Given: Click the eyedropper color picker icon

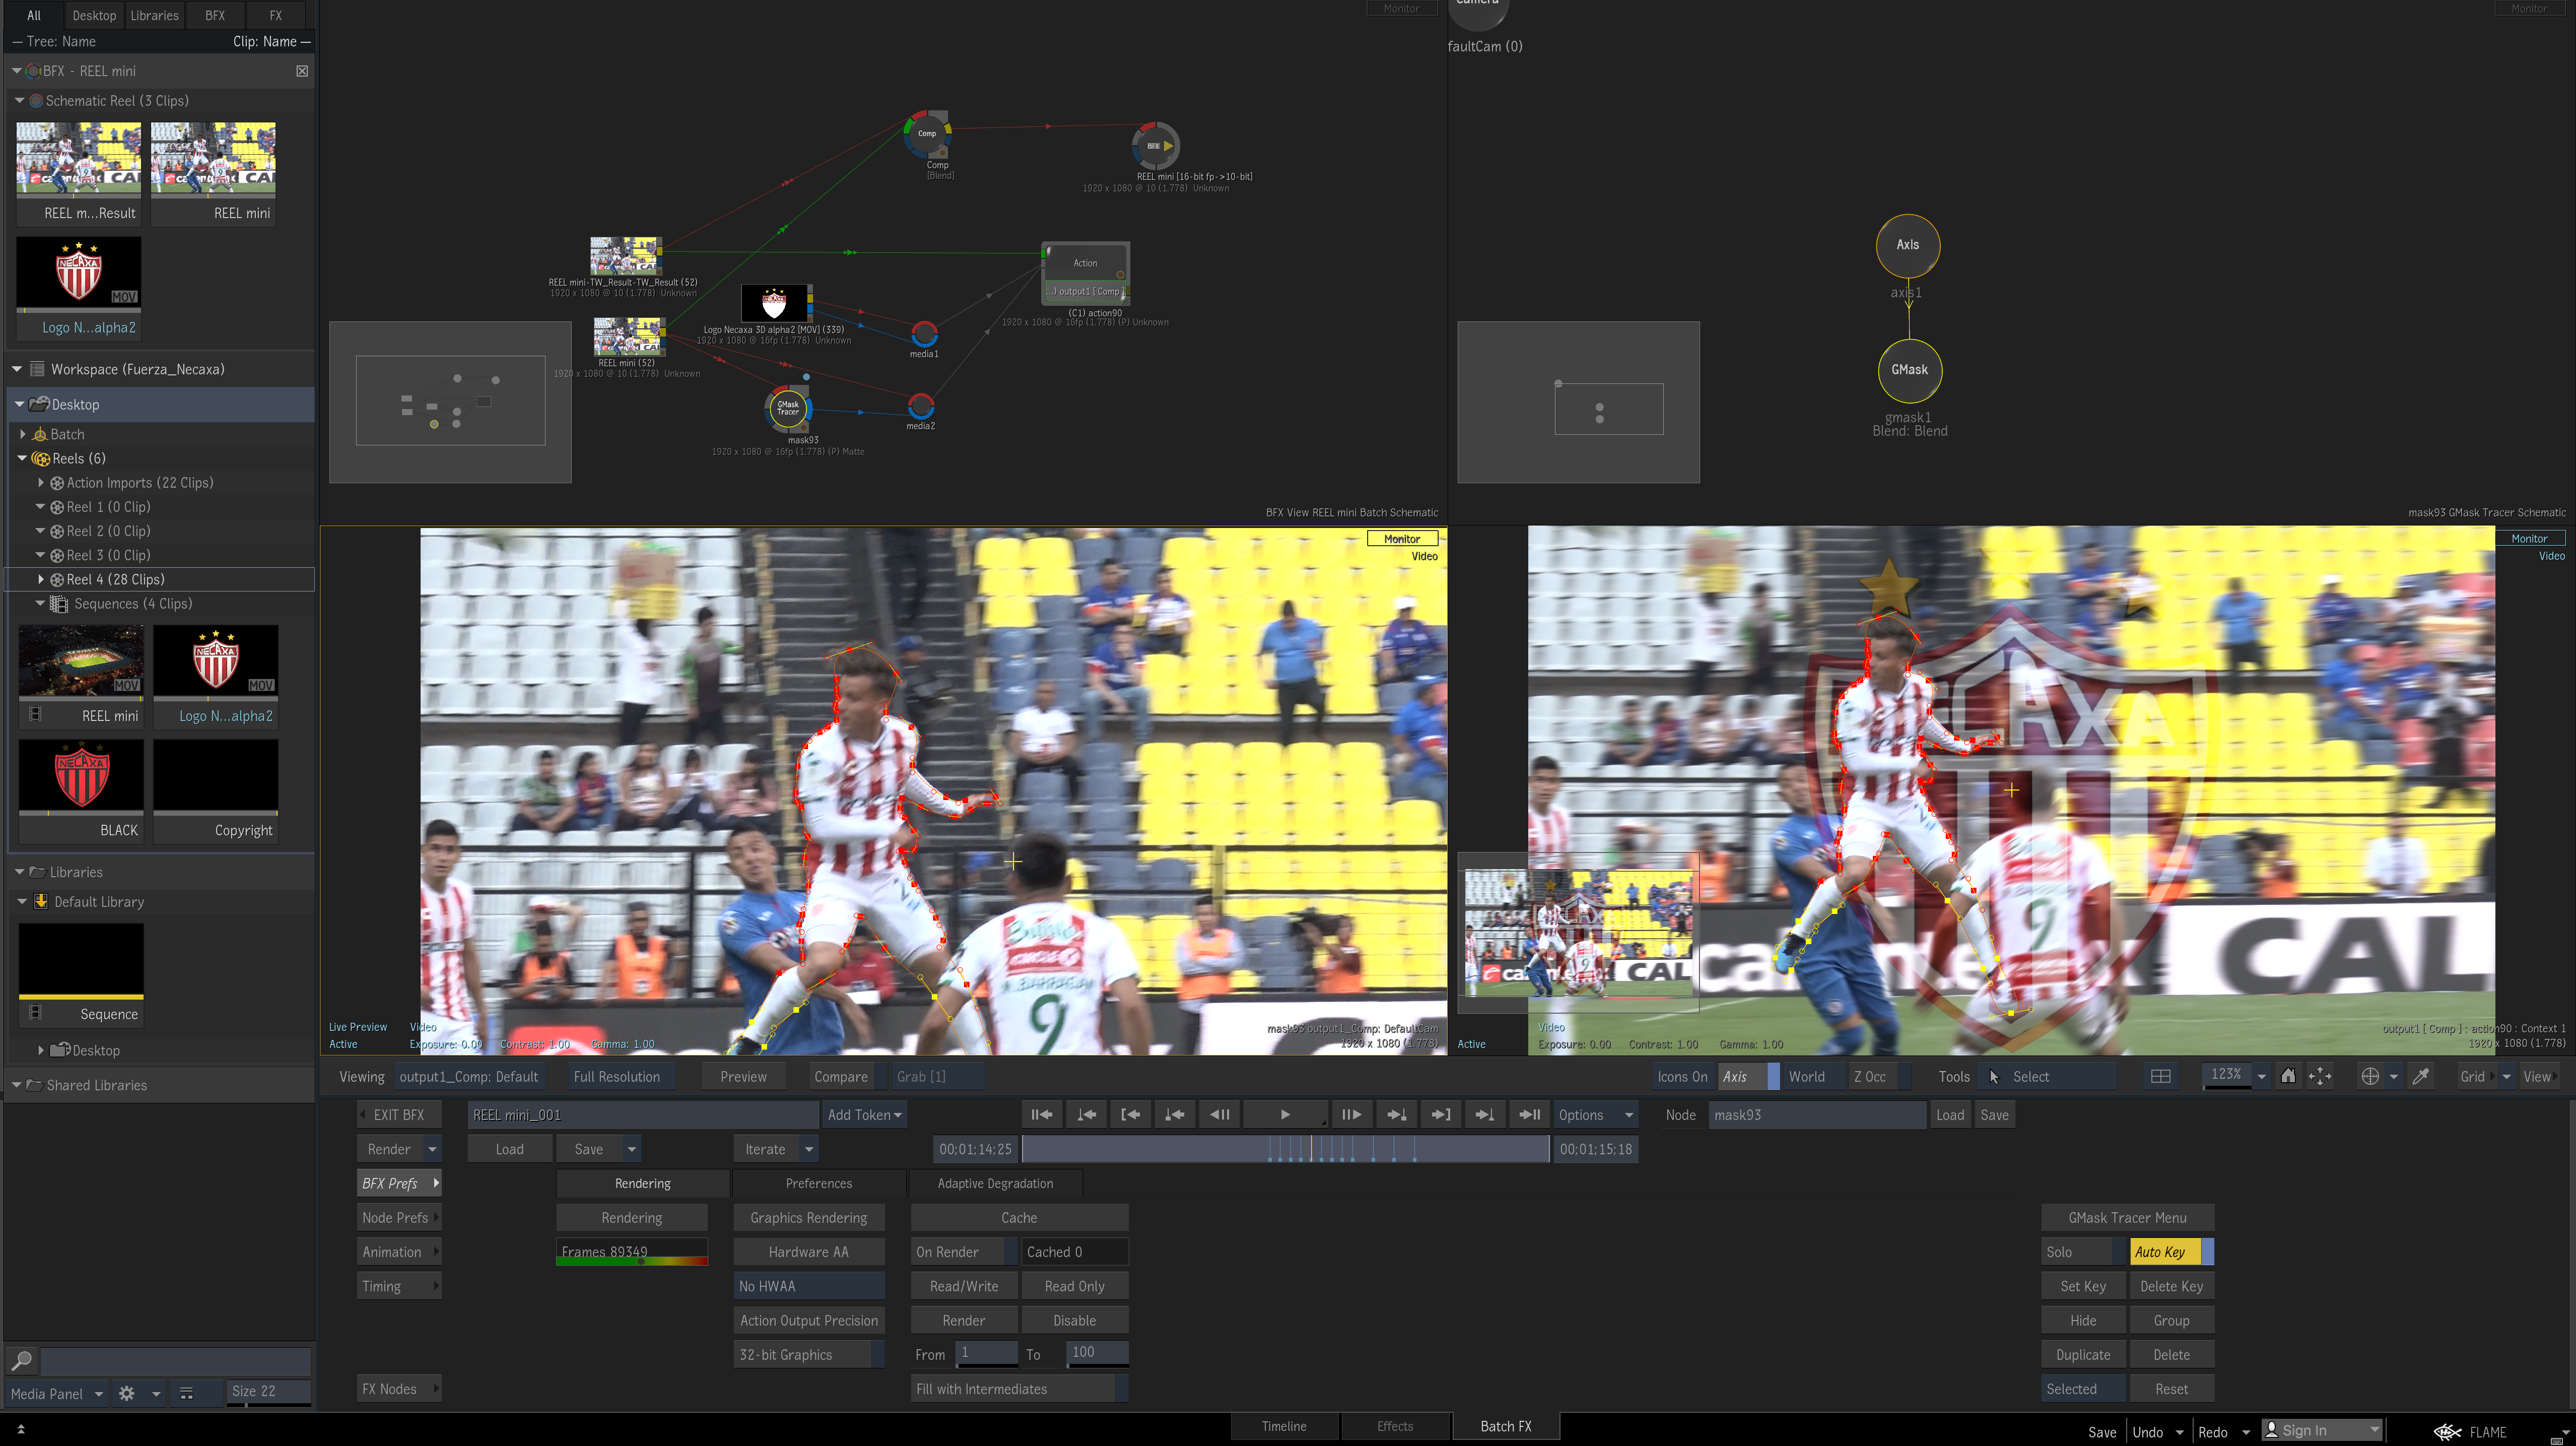Looking at the screenshot, I should point(2421,1076).
